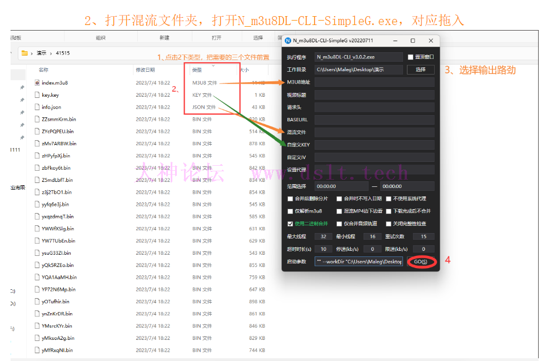Click the index.m3u8 file icon

click(x=37, y=83)
